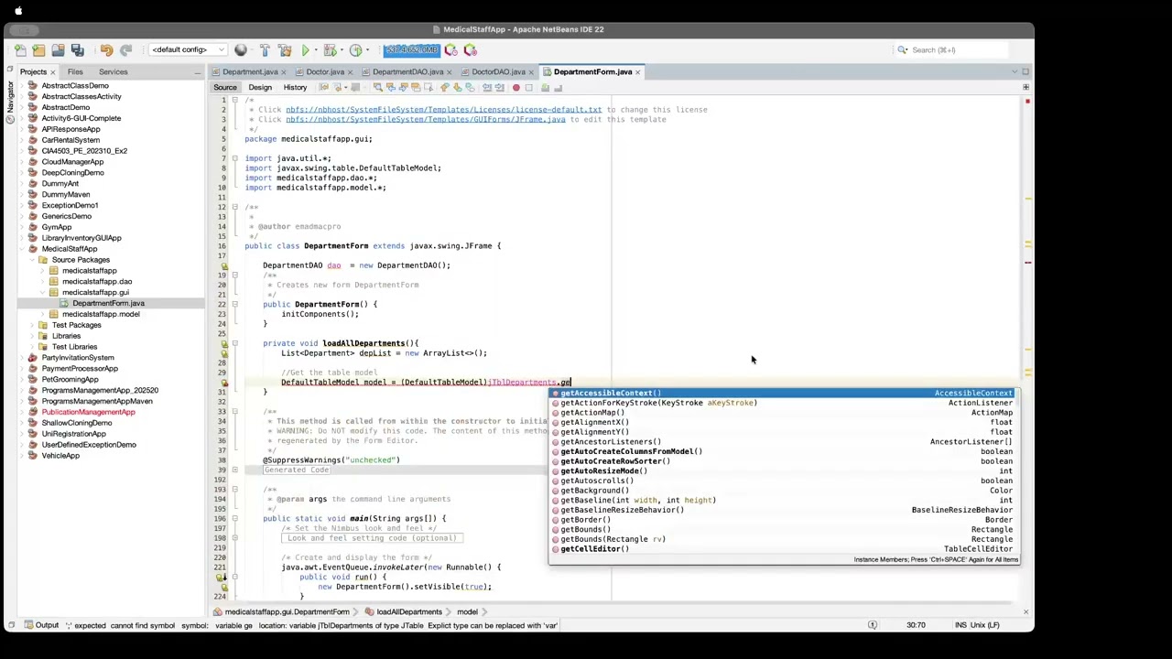This screenshot has height=659, width=1172.
Task: Collapse the MedicalStaffApp project node
Action: pyautogui.click(x=21, y=249)
